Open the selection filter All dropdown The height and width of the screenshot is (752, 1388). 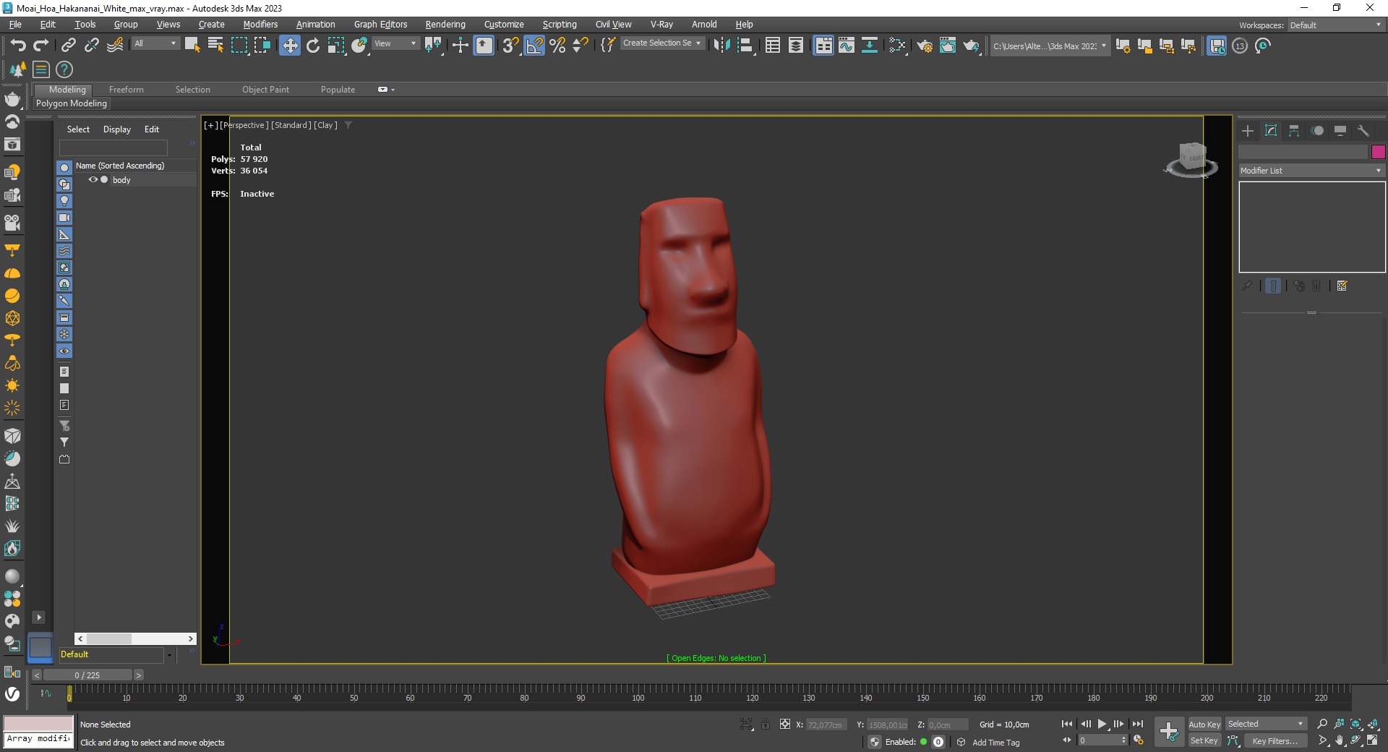(155, 43)
